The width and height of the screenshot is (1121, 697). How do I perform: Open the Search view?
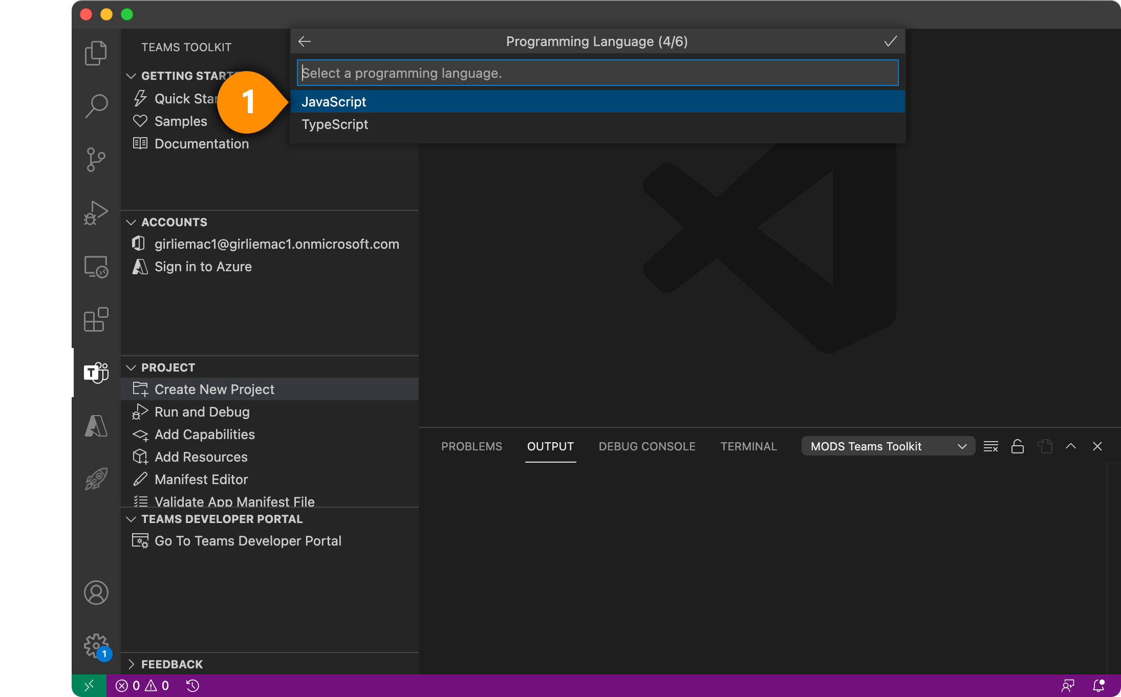tap(95, 105)
